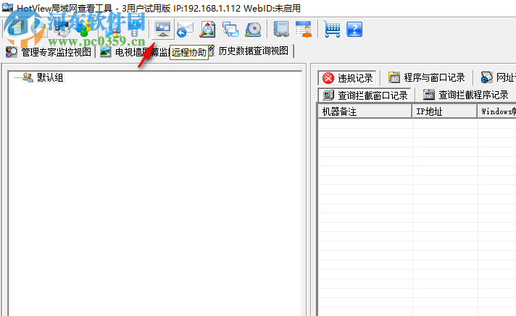Viewport: 516px width, 316px height.
Task: Select the 默认组 tree node
Action: click(50, 77)
